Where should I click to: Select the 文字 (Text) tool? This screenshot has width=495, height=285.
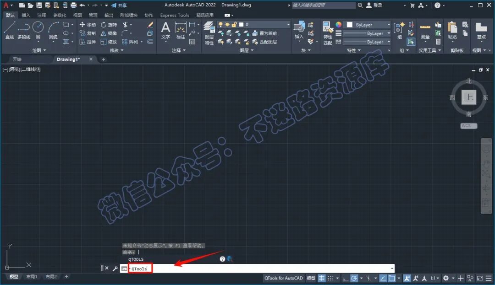[x=165, y=31]
